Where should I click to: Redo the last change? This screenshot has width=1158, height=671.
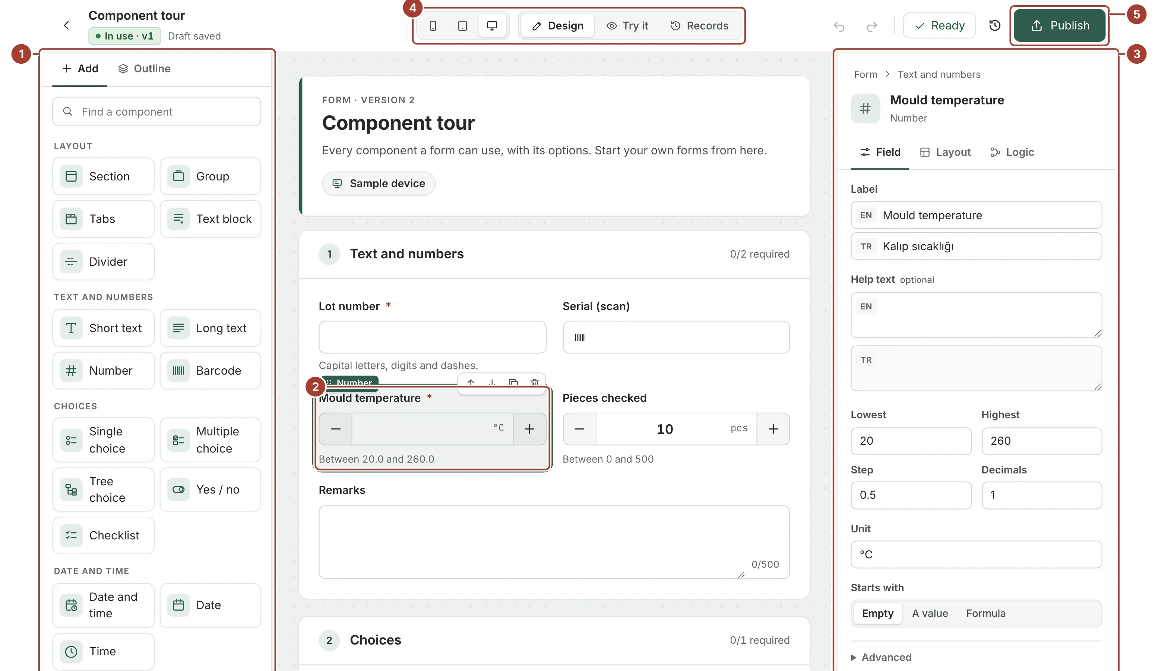871,26
